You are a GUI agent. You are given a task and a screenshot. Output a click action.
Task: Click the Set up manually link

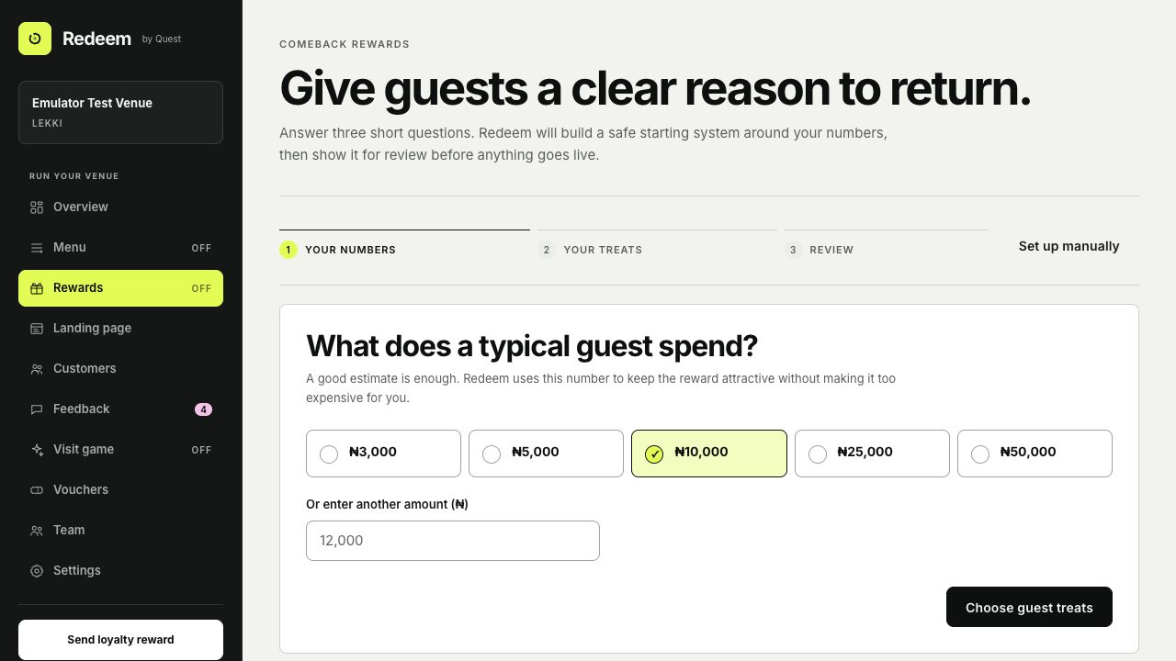point(1069,246)
